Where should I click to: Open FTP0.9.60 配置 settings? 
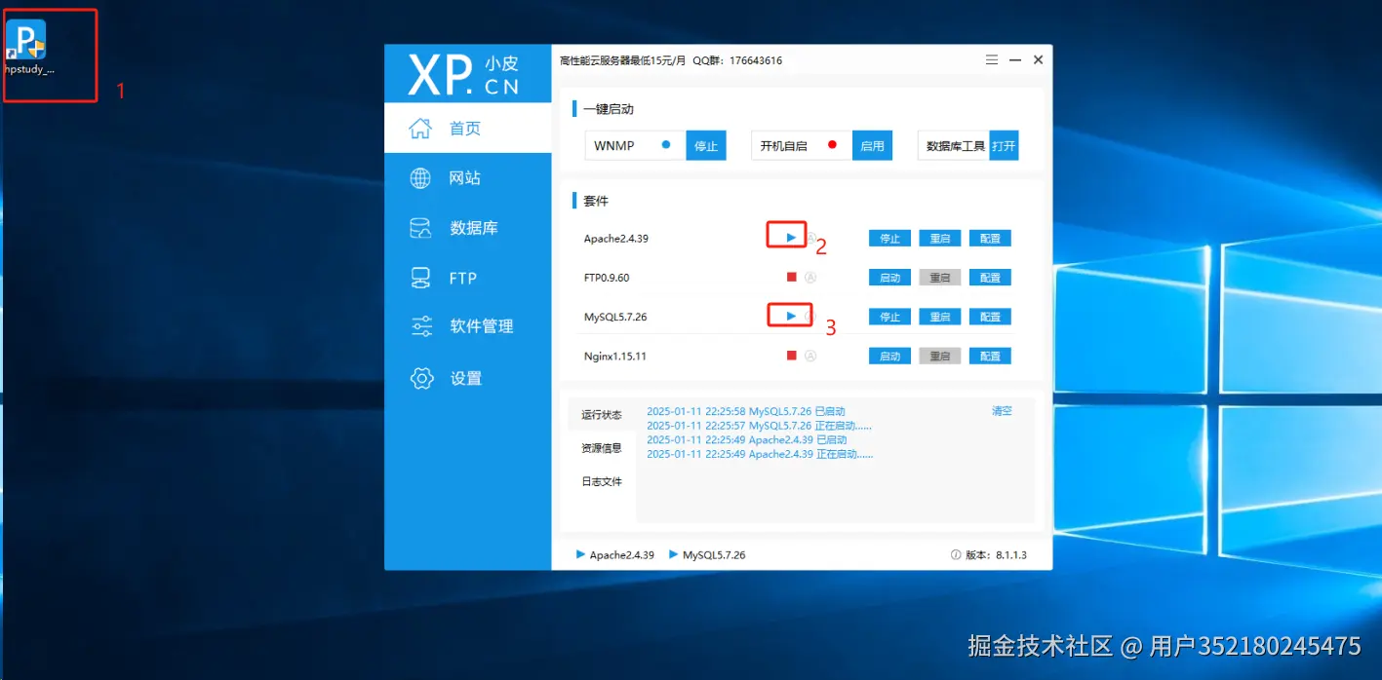pos(990,278)
